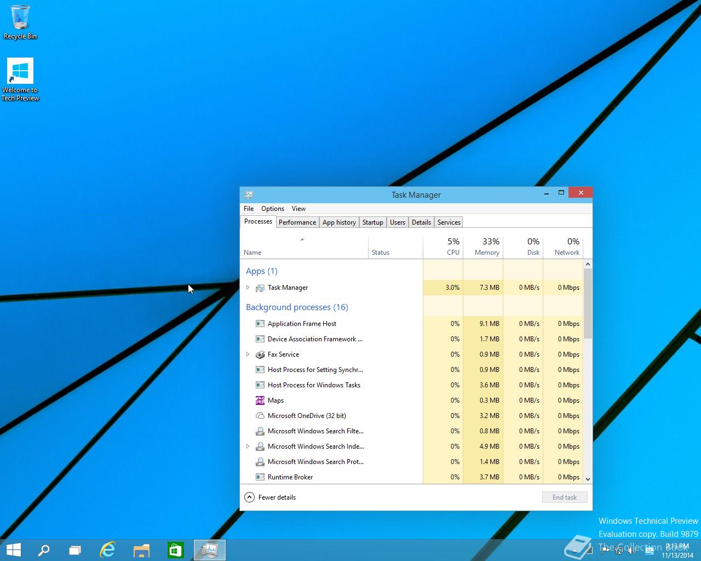Switch to the Users tab

(x=398, y=222)
